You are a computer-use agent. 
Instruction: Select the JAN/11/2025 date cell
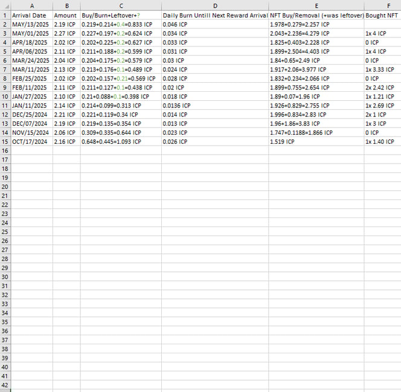32,106
